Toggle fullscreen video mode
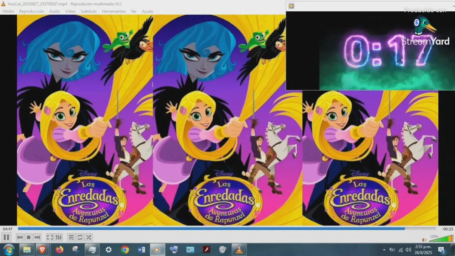Viewport: 455px width, 256px height. tap(50, 237)
